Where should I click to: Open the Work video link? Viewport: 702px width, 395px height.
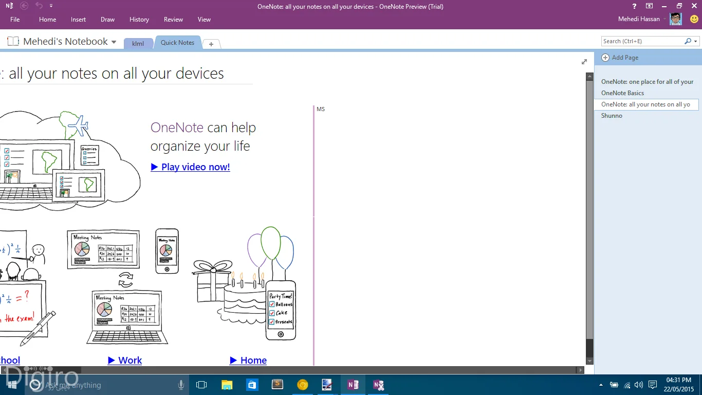tap(125, 361)
